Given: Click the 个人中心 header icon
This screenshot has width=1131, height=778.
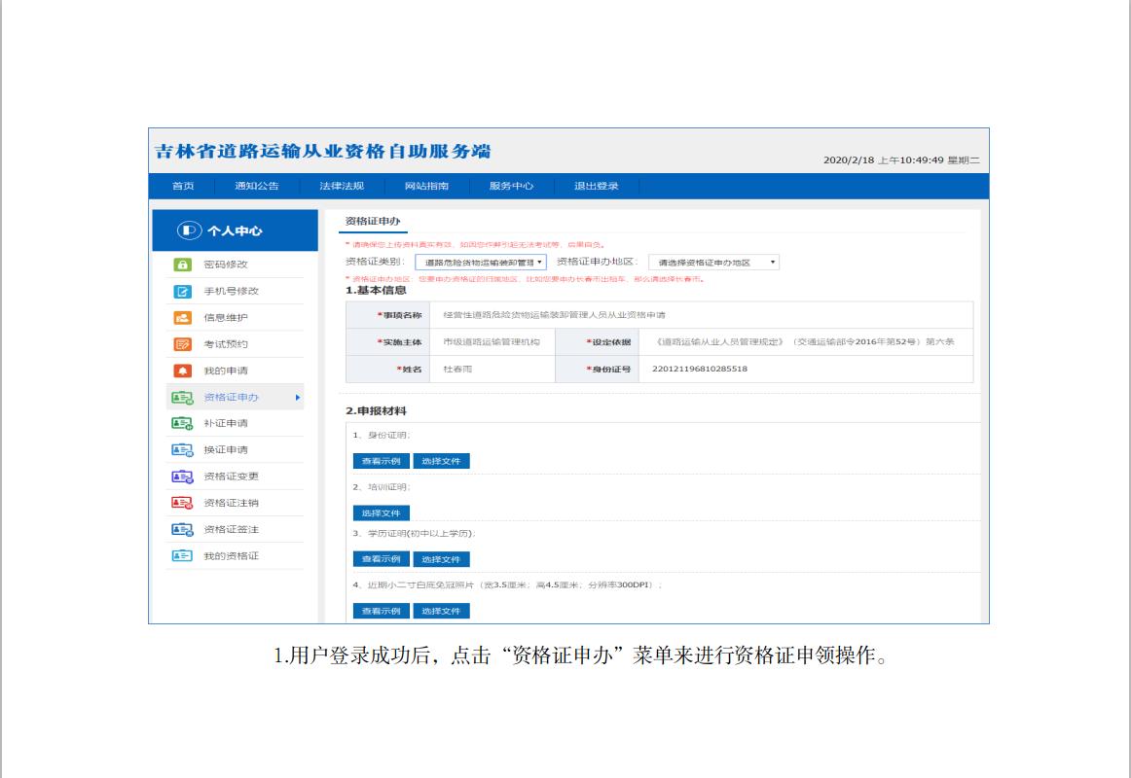Looking at the screenshot, I should pyautogui.click(x=189, y=230).
